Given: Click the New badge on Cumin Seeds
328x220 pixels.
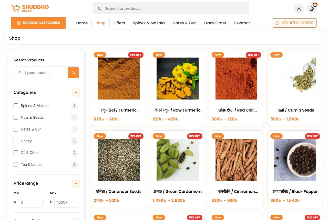Looking at the screenshot, I should point(276,55).
